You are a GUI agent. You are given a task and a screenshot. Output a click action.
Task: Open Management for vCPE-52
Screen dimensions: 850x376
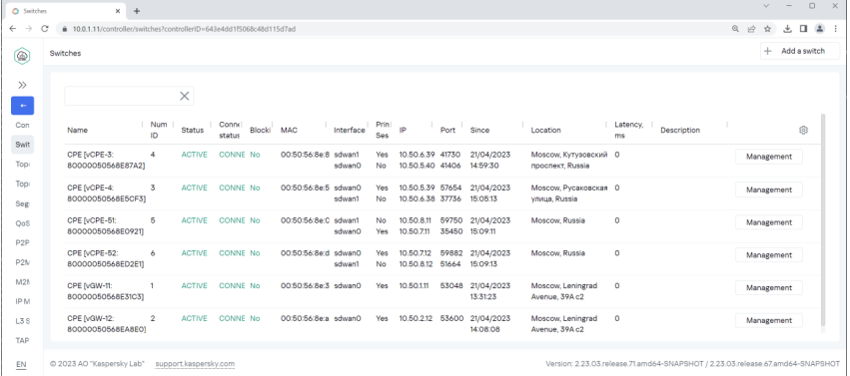coord(769,254)
